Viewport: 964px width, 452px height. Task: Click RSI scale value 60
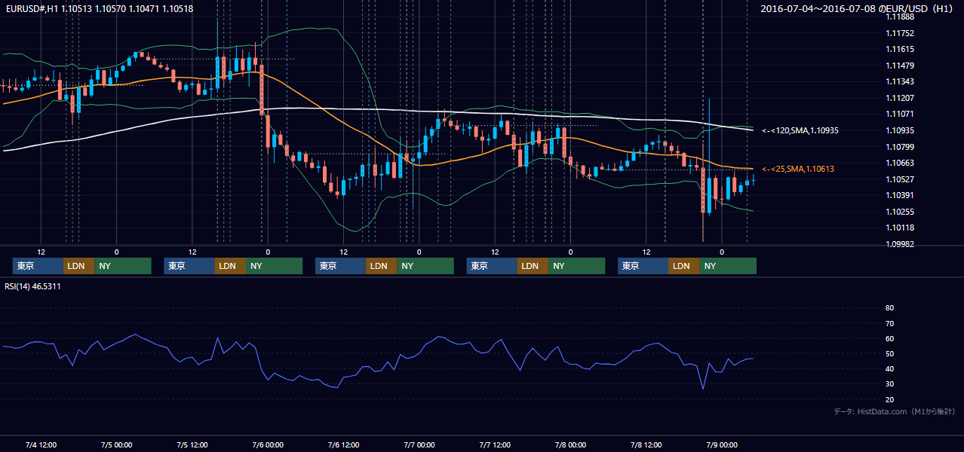pos(890,338)
